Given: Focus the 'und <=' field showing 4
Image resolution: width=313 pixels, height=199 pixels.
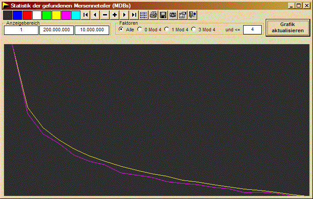Looking at the screenshot, I should pyautogui.click(x=252, y=30).
